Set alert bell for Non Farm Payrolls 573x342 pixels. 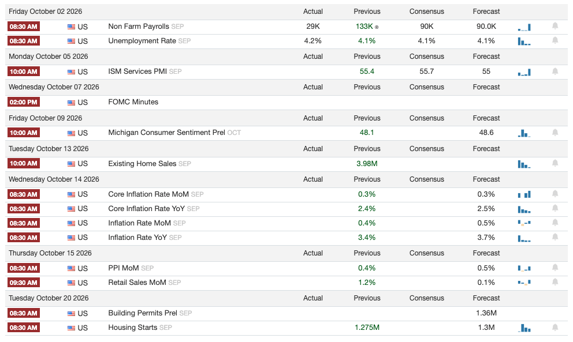coord(555,26)
